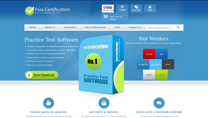Image resolution: width=208 pixels, height=118 pixels.
Task: Click the green download arrow icon
Action: pos(29,75)
